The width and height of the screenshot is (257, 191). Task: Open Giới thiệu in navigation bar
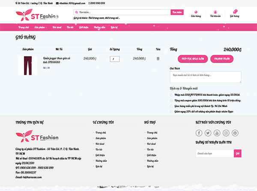pos(84,27)
